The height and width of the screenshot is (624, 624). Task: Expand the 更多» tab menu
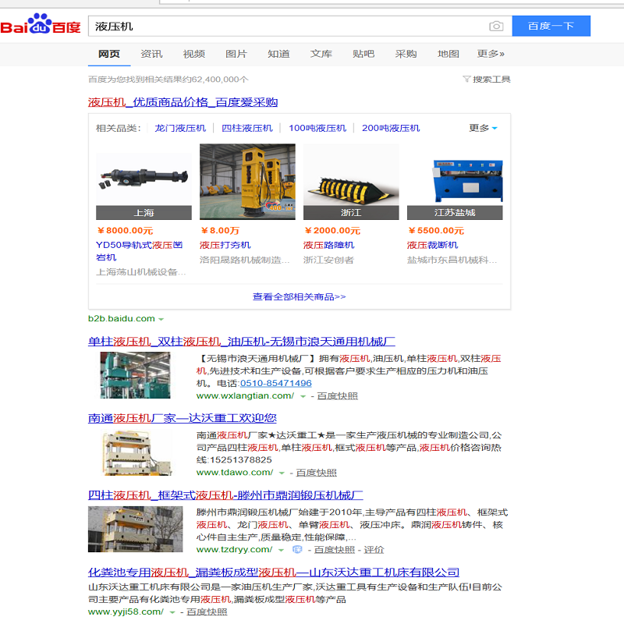[491, 54]
